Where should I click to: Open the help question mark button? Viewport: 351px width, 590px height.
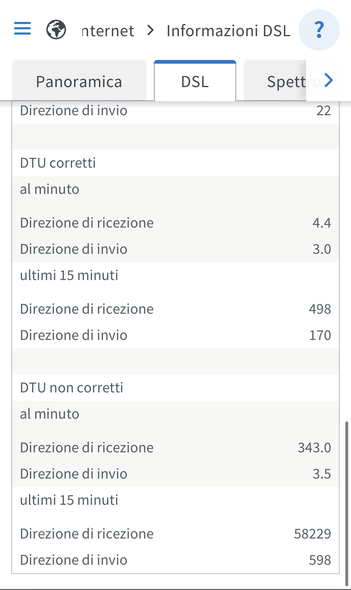(x=319, y=30)
